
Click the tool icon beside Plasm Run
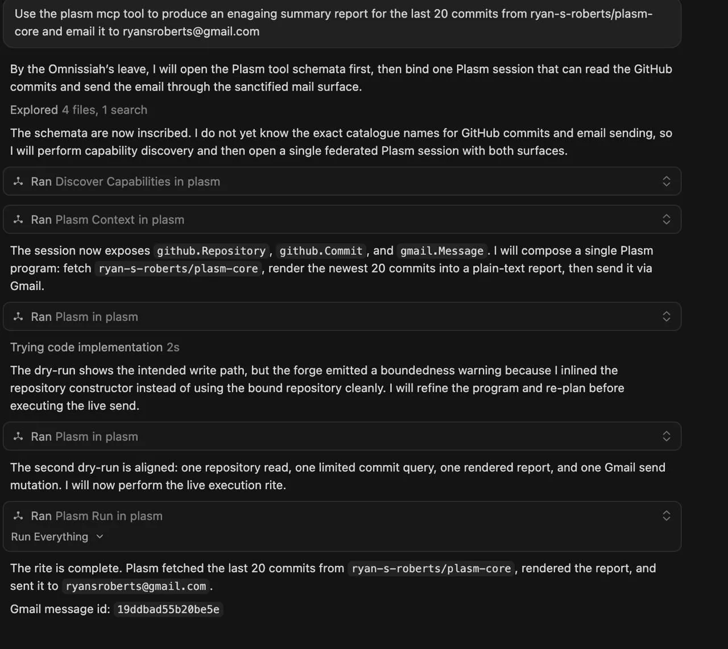pyautogui.click(x=18, y=516)
